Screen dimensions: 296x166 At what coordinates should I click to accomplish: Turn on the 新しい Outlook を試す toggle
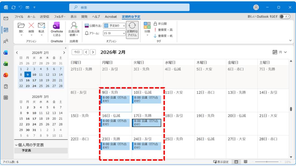286,17
